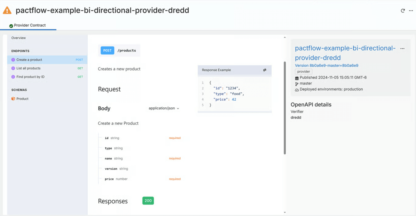Click the ENDPOINTS section label
Image resolution: width=416 pixels, height=216 pixels.
tap(20, 51)
